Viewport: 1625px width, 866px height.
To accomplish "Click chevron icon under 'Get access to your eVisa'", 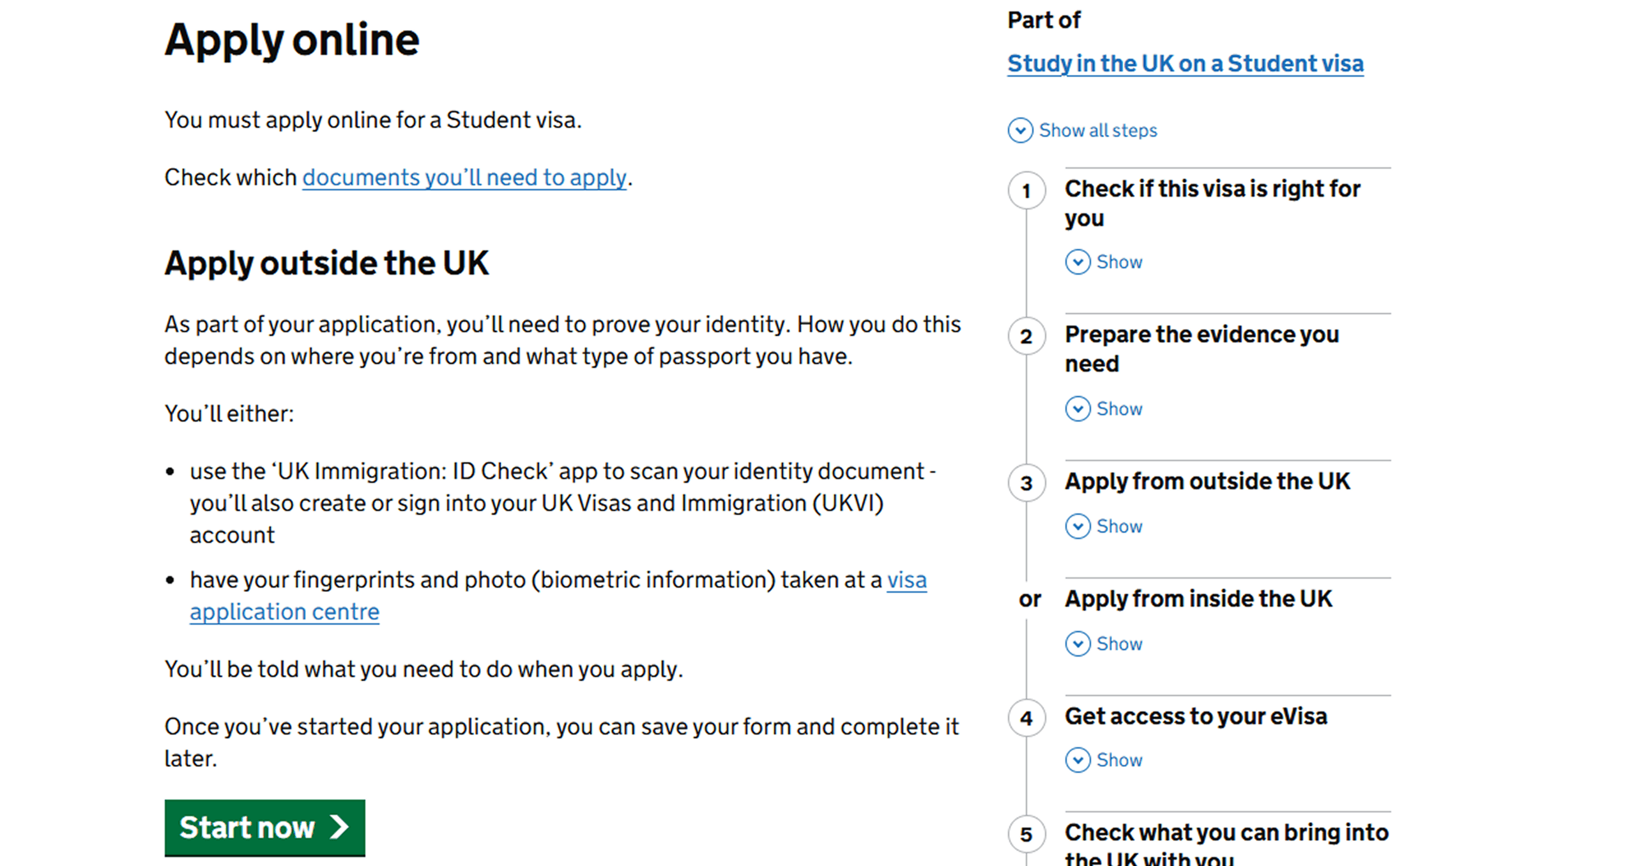I will 1077,760.
